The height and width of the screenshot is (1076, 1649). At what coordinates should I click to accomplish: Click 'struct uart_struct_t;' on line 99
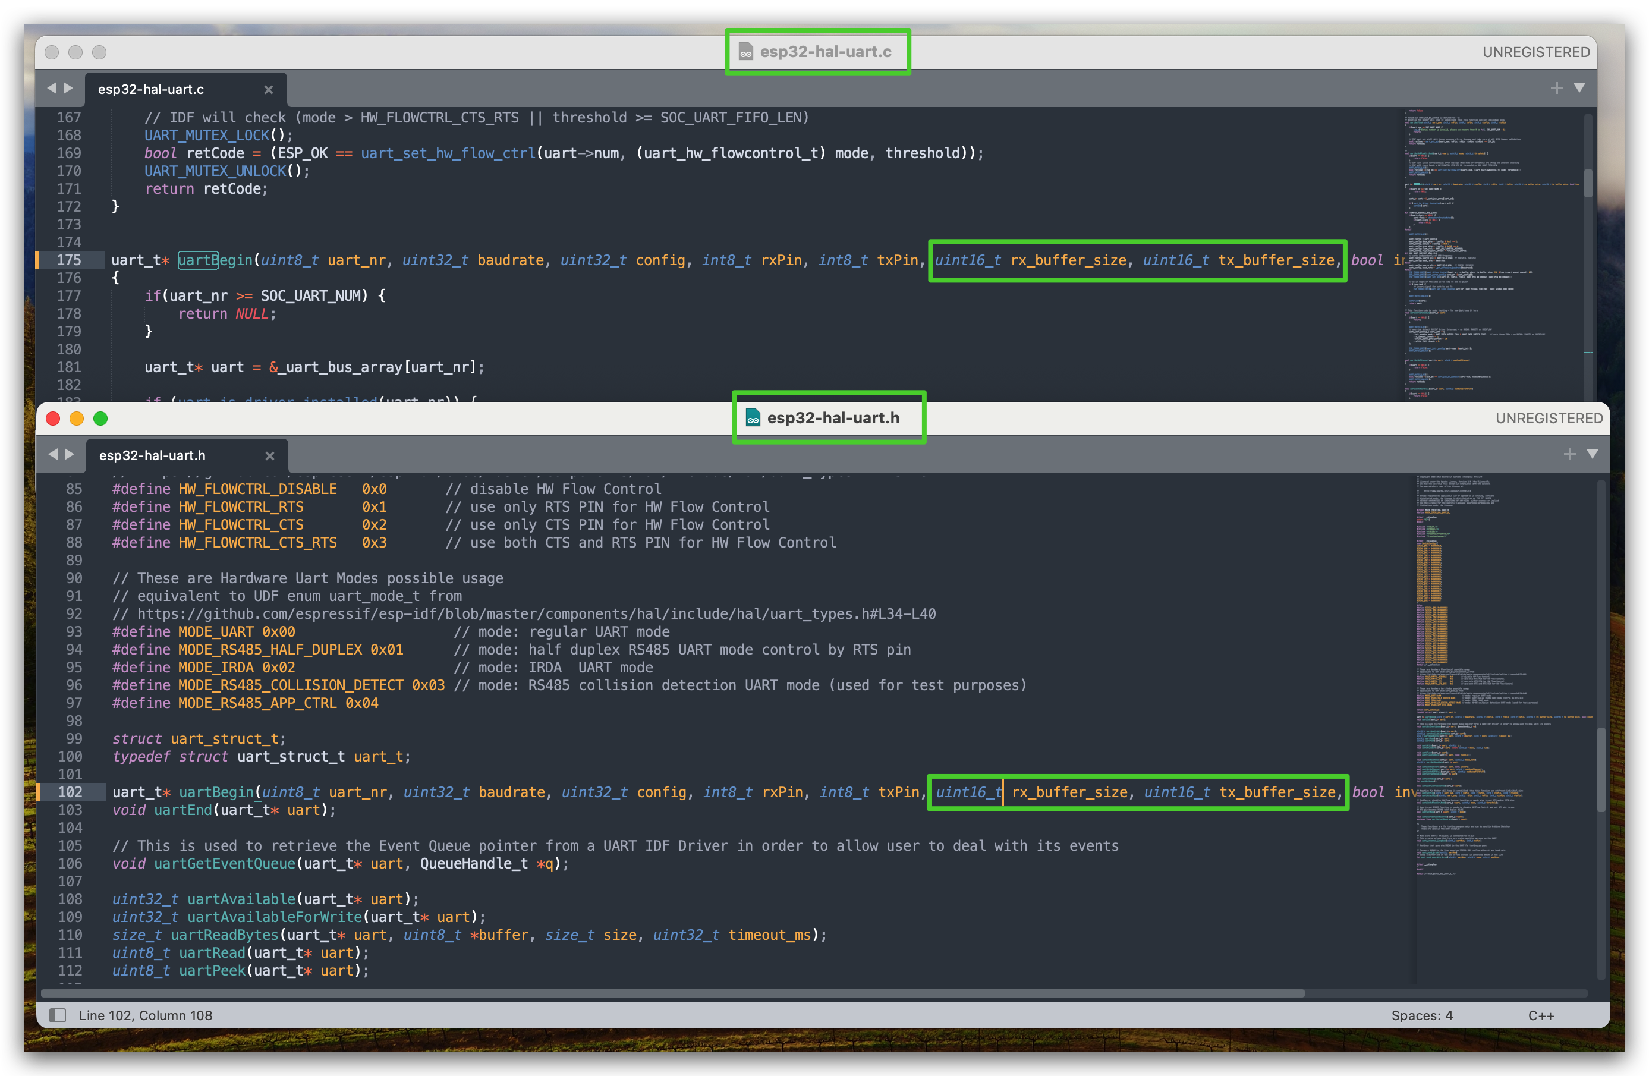[199, 738]
